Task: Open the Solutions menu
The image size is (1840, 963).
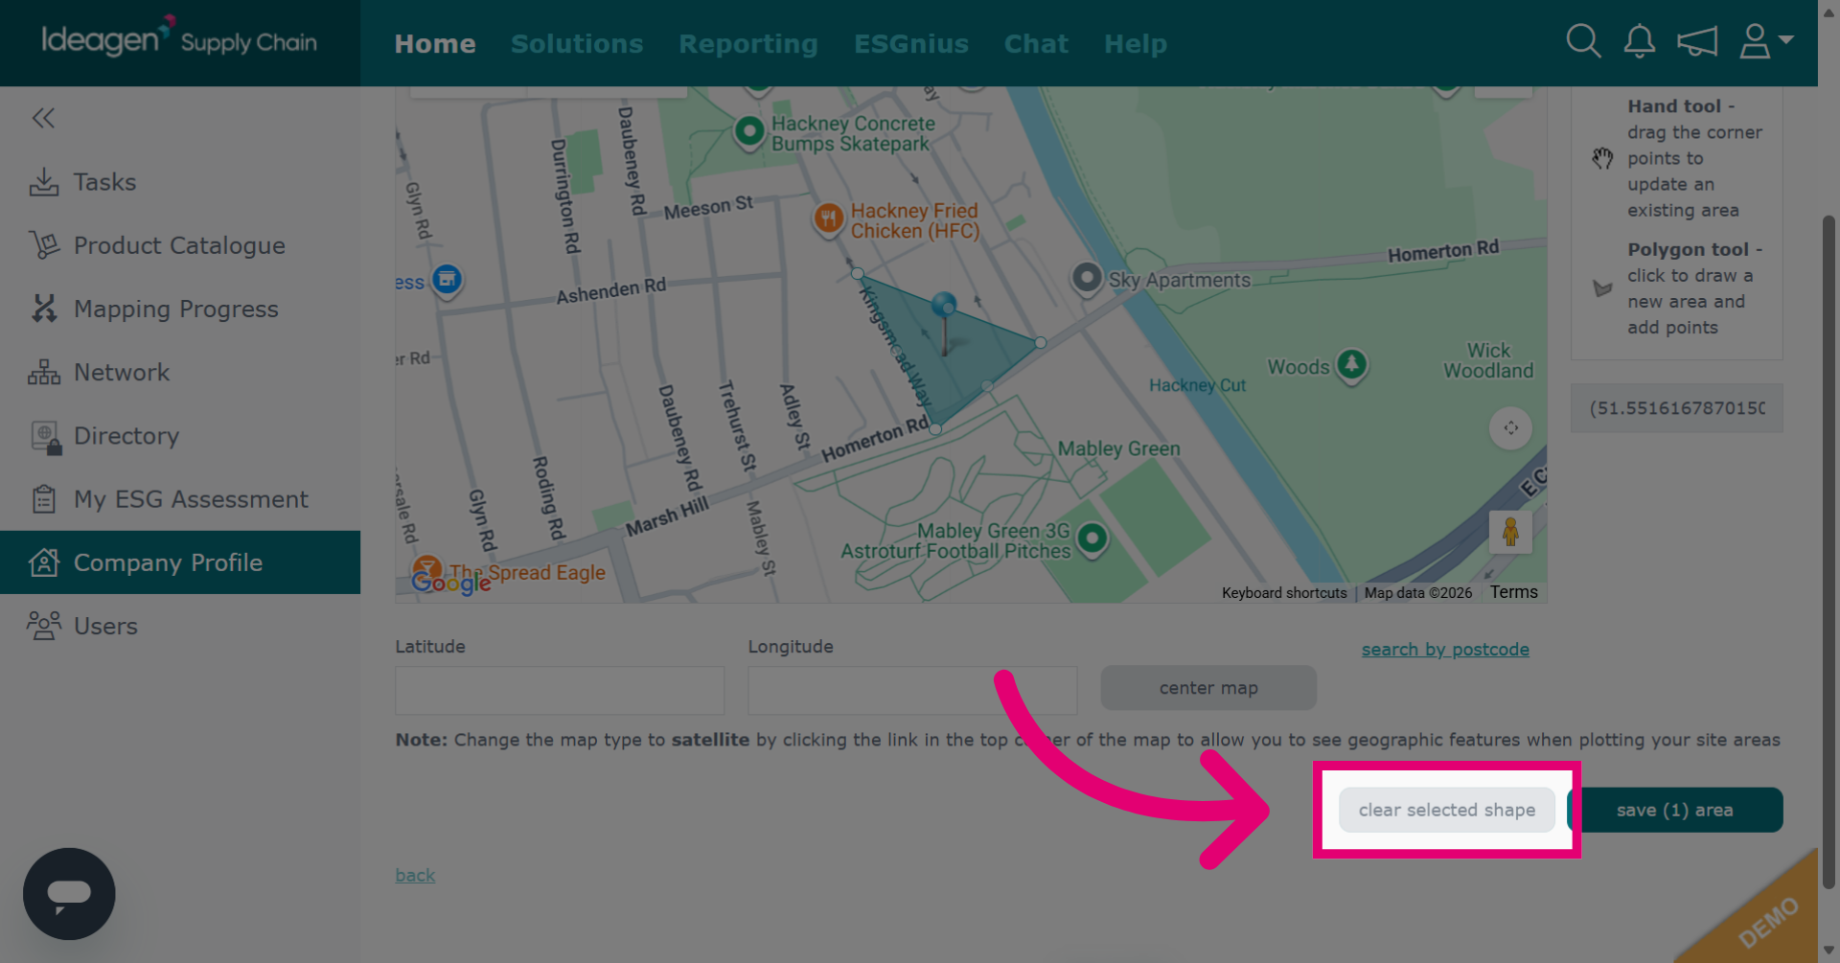Action: (577, 43)
